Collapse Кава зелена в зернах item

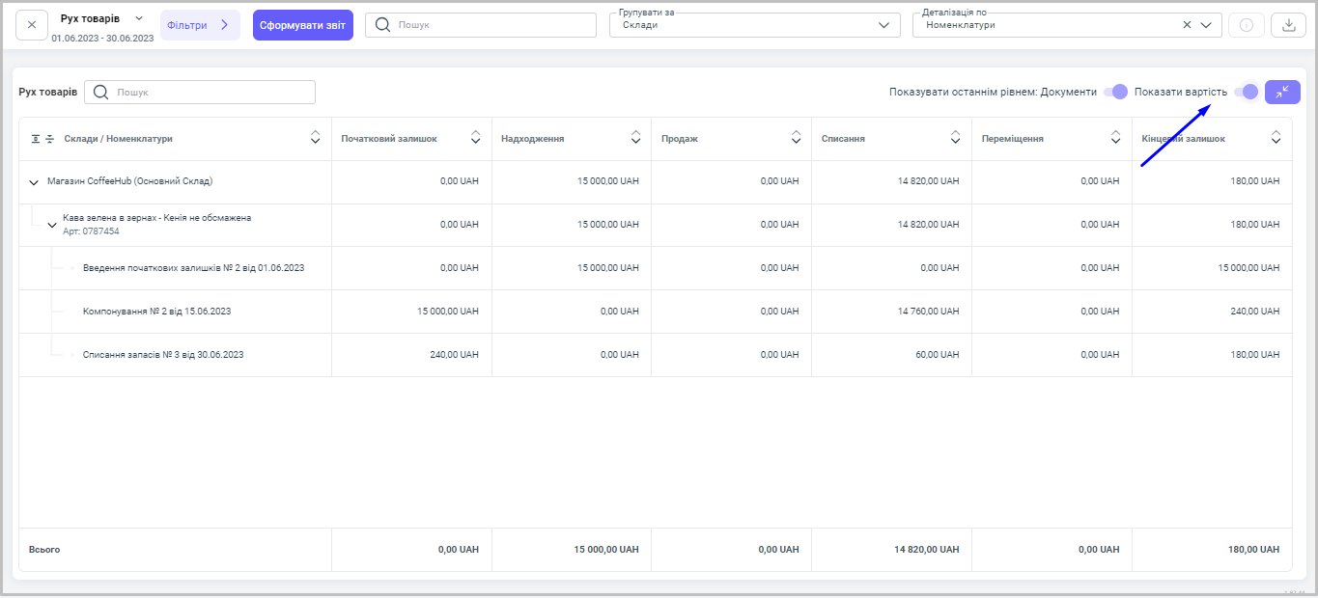pyautogui.click(x=52, y=225)
